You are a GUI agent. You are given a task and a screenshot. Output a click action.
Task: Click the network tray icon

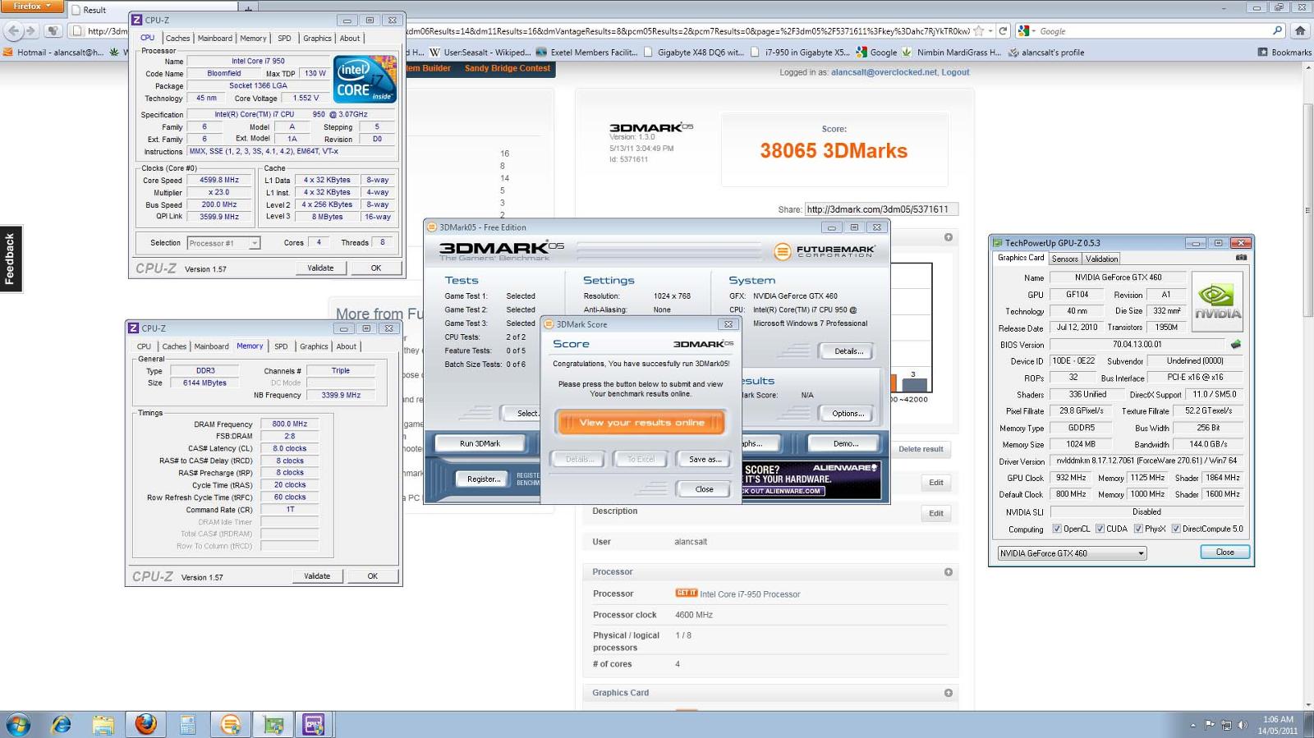(1226, 725)
